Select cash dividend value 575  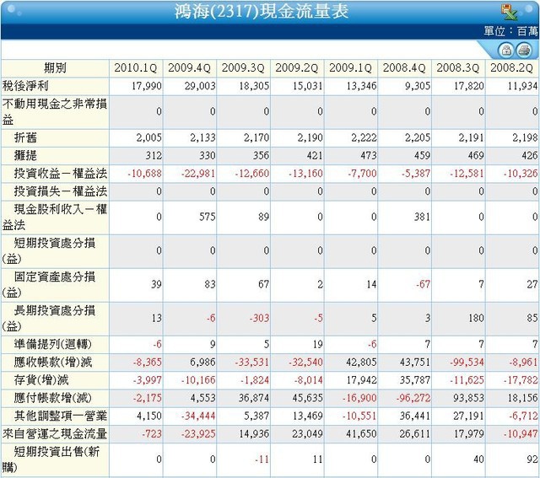click(208, 217)
